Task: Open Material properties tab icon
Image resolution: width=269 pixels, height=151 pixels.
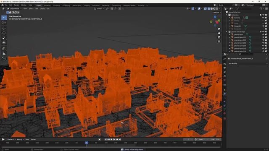Action: (224, 113)
